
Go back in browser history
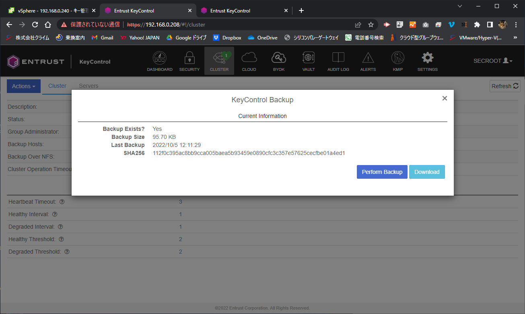[x=10, y=25]
